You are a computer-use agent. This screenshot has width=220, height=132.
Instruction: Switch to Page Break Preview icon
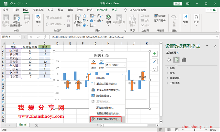tap(177, 130)
